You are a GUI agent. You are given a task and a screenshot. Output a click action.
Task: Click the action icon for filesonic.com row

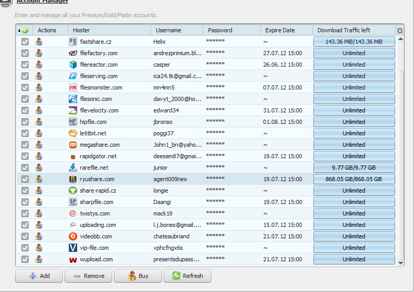click(x=39, y=99)
